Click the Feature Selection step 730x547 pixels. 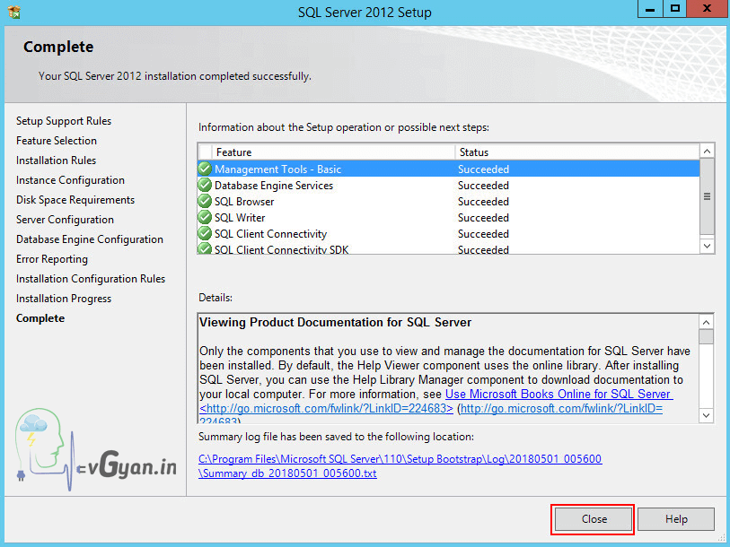coord(57,141)
